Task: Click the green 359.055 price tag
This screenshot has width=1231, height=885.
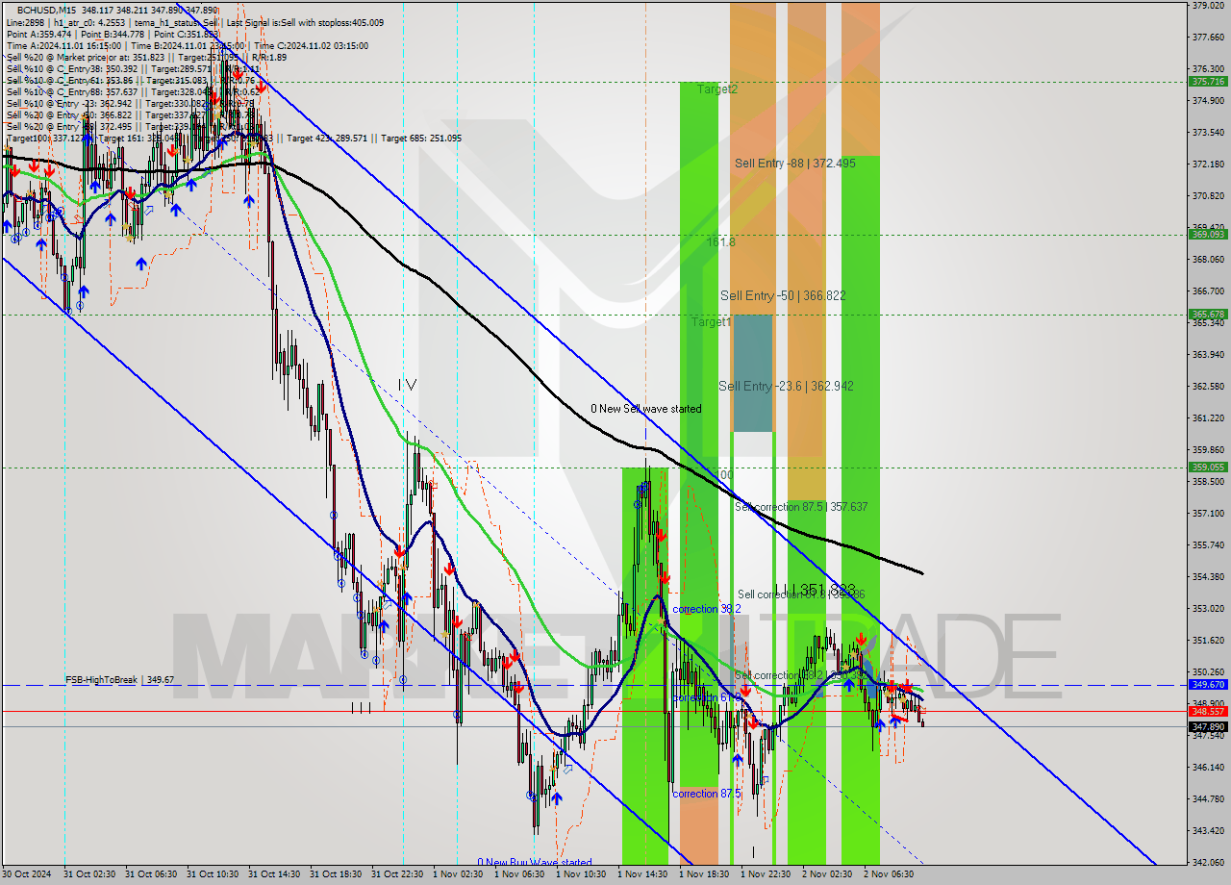Action: [1208, 467]
